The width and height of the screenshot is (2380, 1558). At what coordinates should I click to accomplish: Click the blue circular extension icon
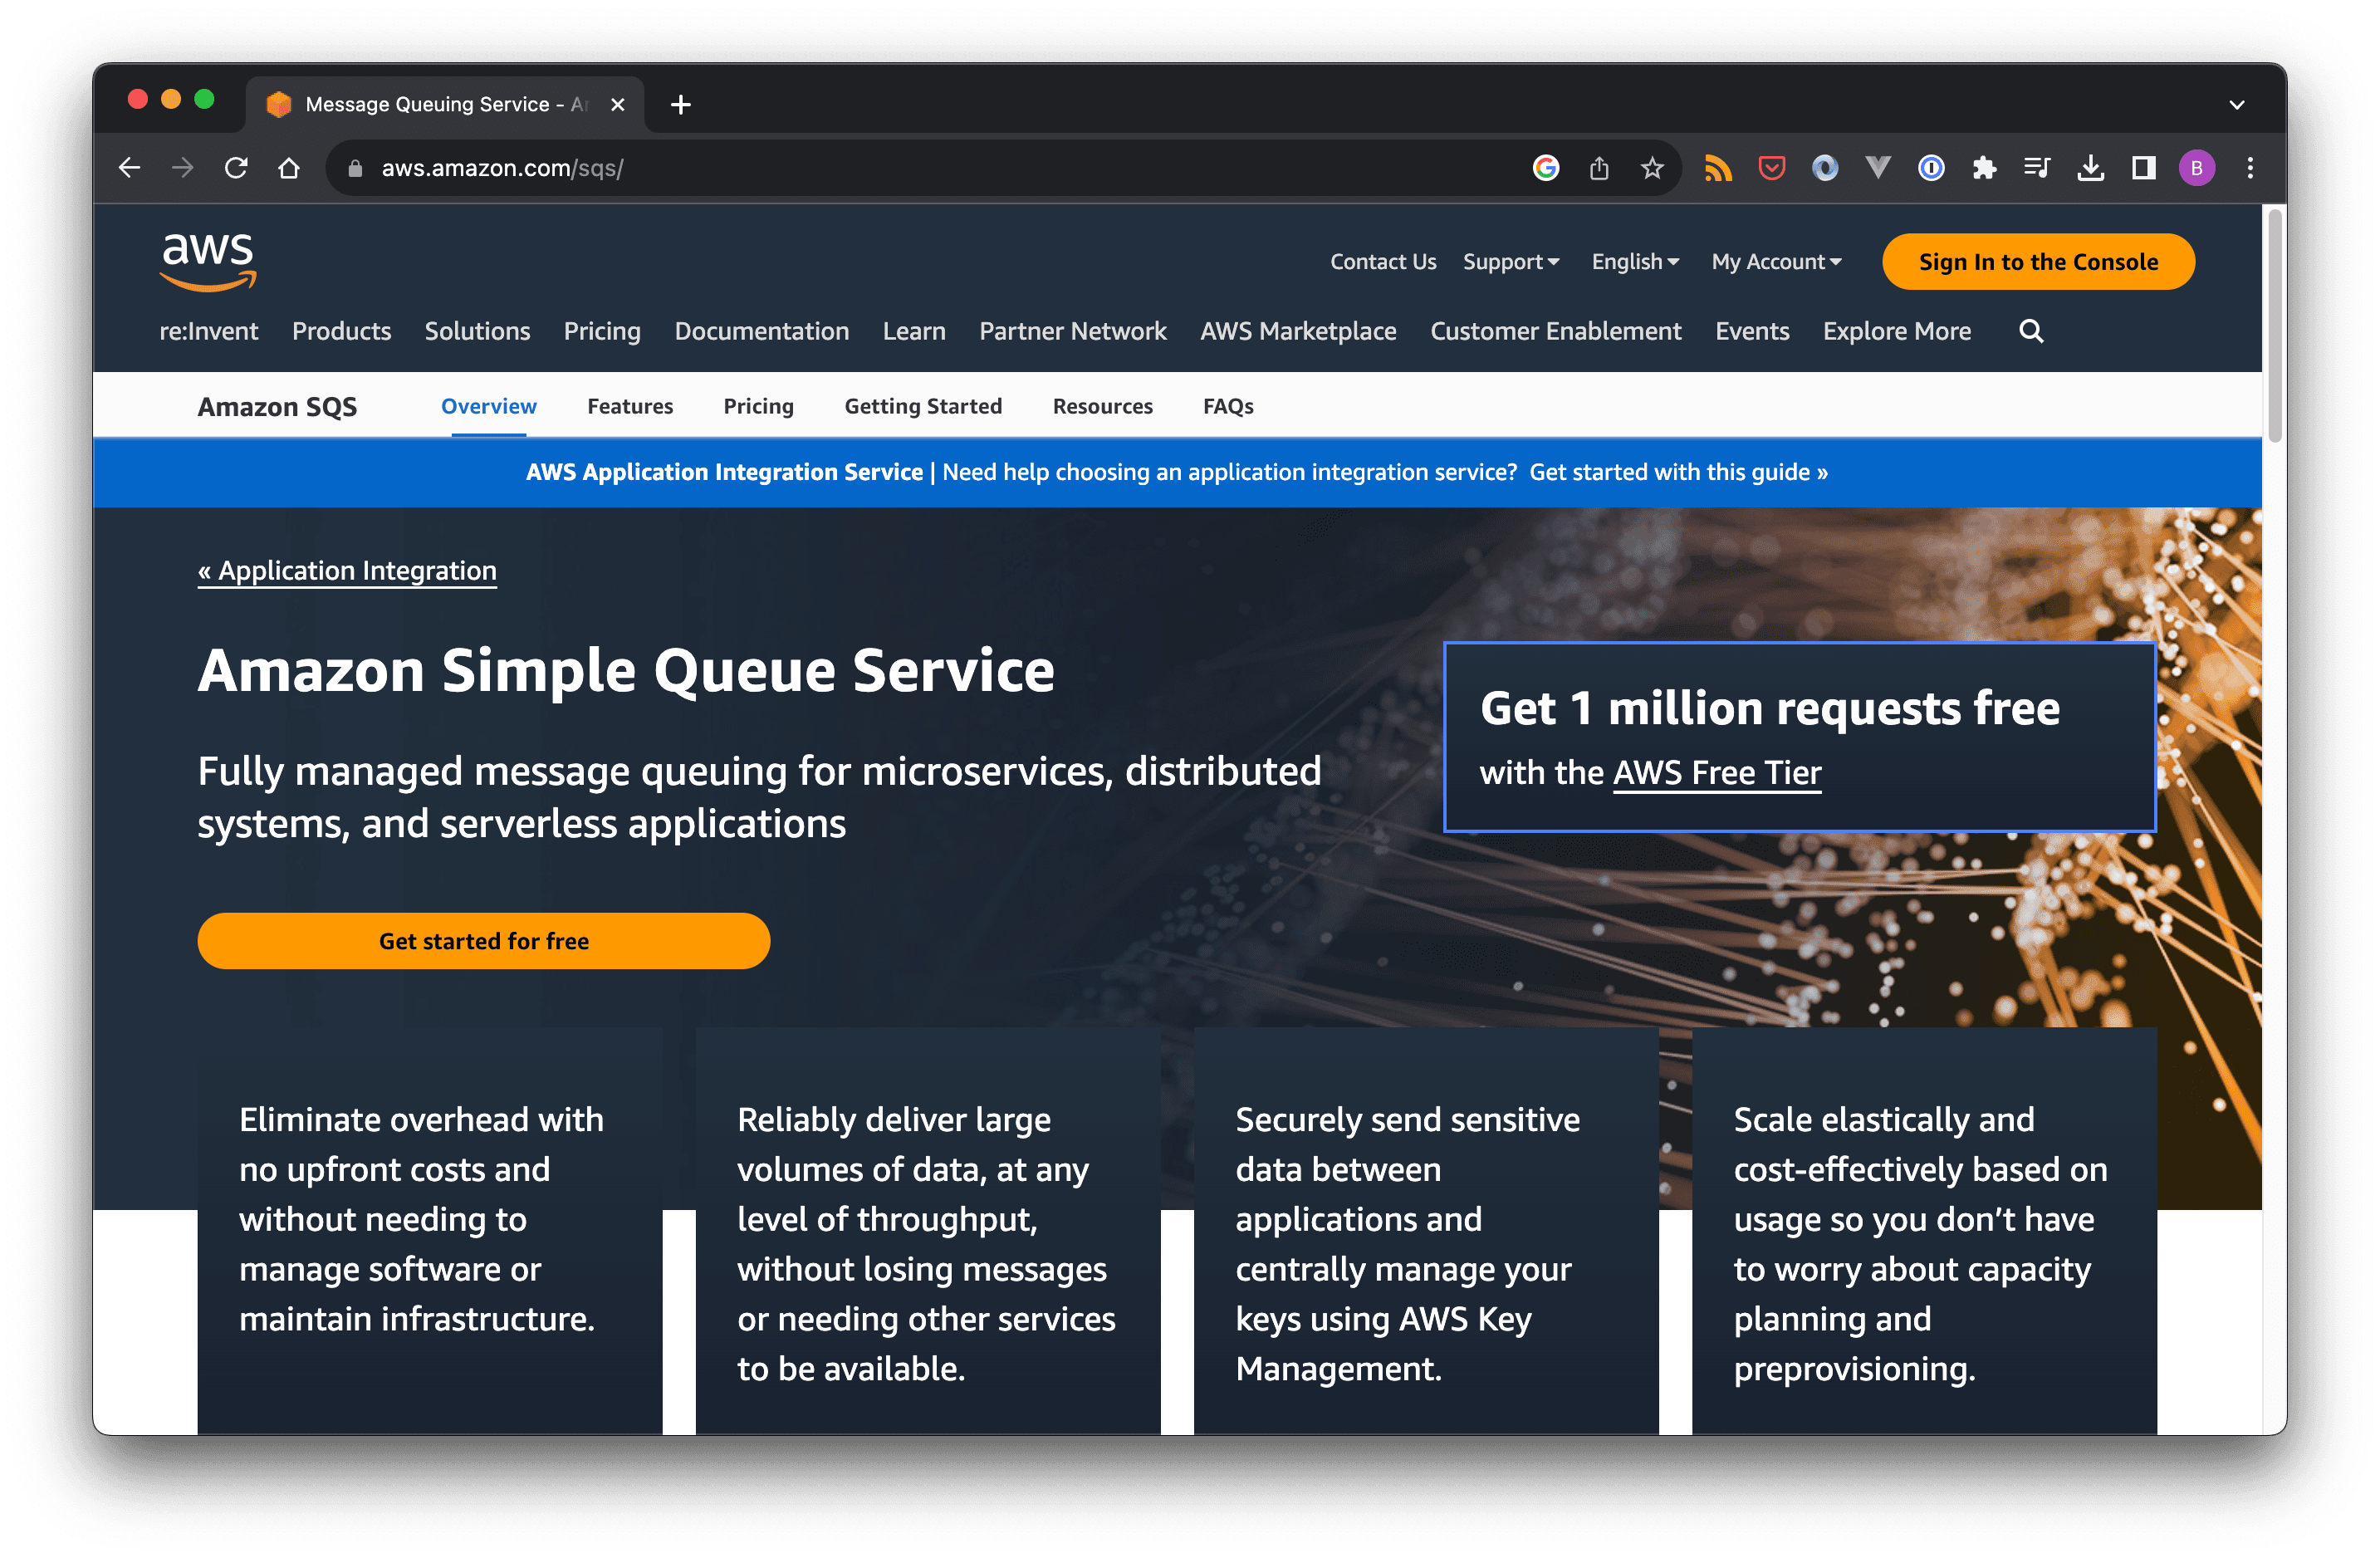(1824, 168)
